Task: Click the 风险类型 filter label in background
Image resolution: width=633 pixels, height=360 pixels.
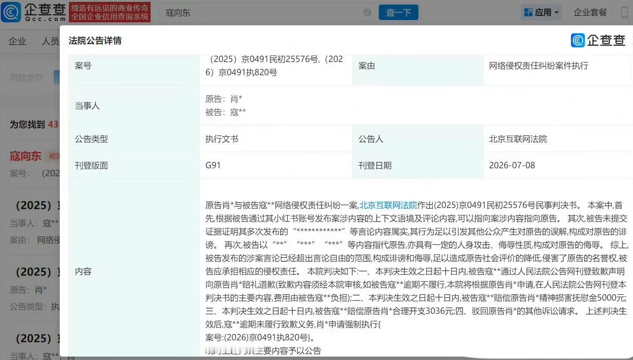Action: [26, 78]
